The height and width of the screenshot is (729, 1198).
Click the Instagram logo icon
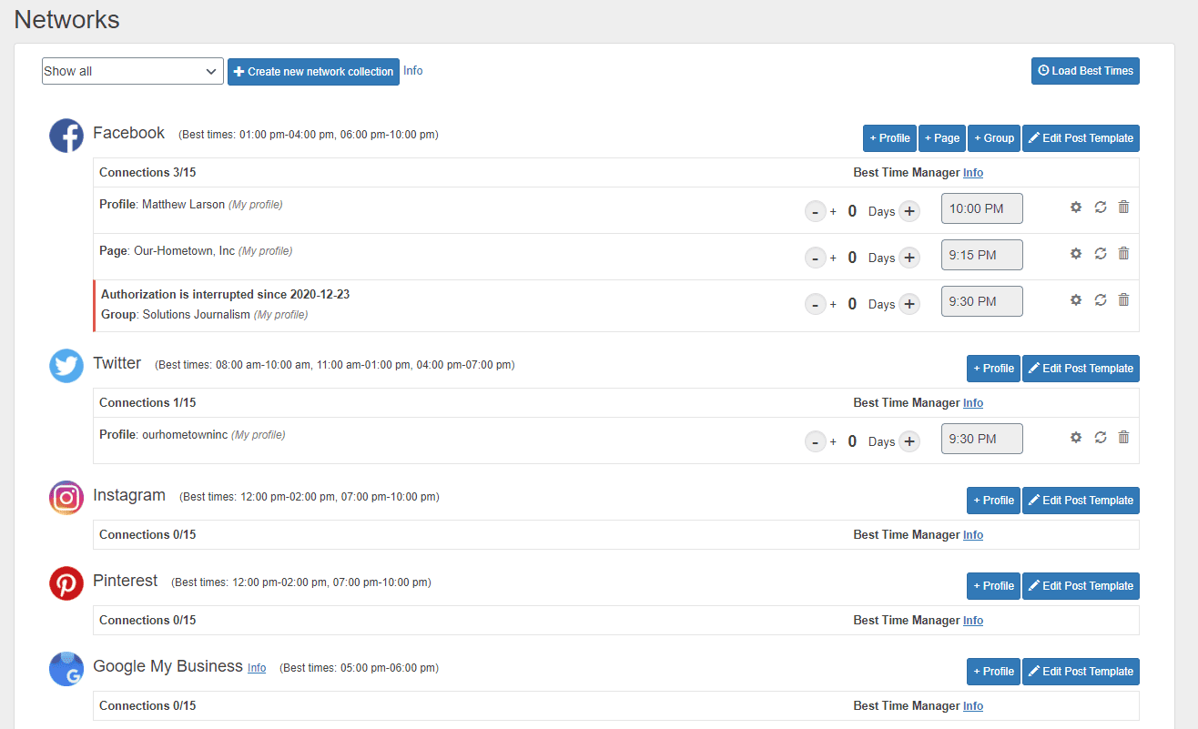(x=66, y=498)
